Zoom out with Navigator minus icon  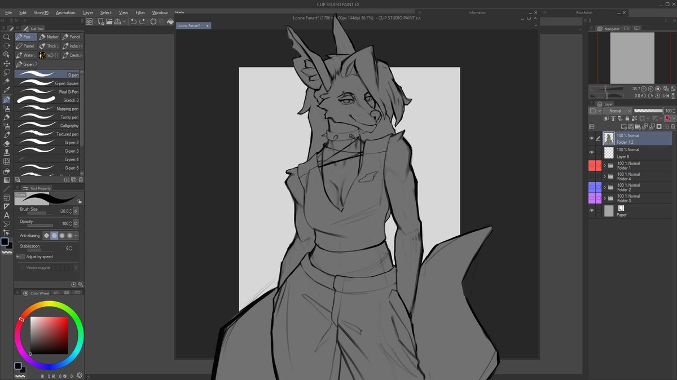pos(644,89)
